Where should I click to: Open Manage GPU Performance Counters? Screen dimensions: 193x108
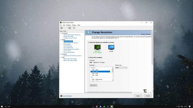pyautogui.click(x=72, y=55)
